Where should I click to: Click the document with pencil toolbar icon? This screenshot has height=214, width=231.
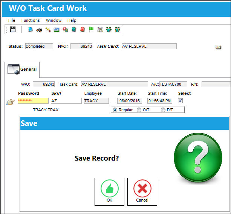[x=100, y=30]
